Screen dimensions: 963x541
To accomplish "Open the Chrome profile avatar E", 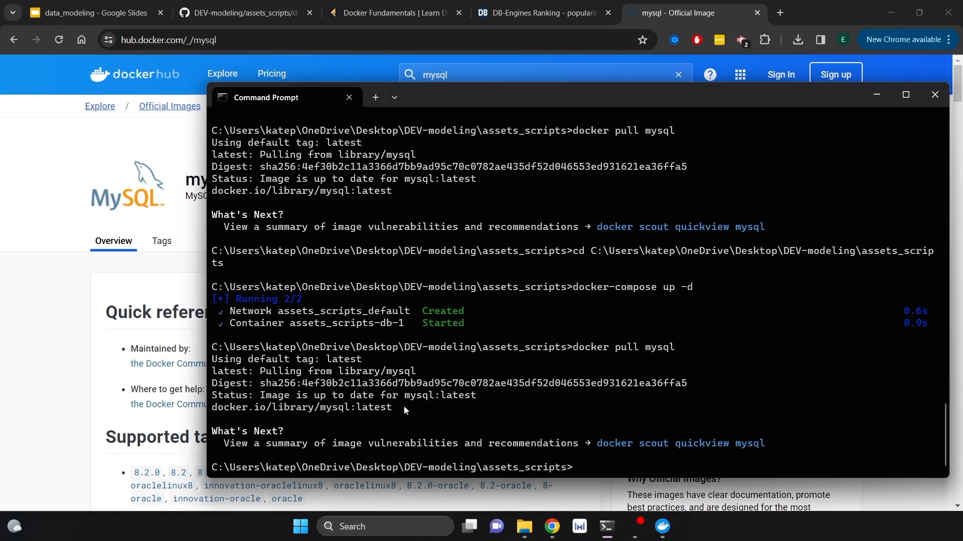I will click(844, 40).
